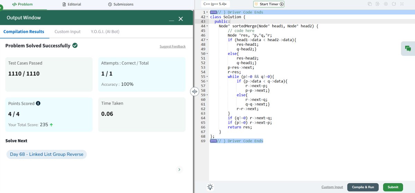Expand folded code at line 1

point(207,12)
